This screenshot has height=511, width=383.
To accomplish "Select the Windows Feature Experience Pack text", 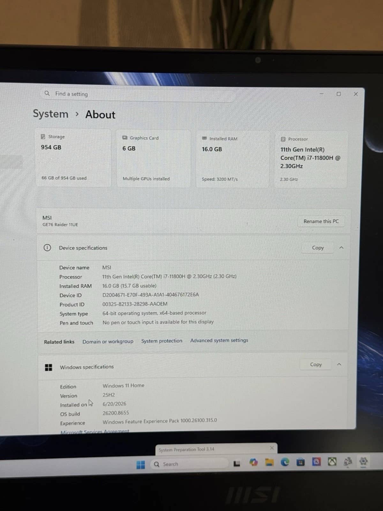I will click(x=160, y=421).
